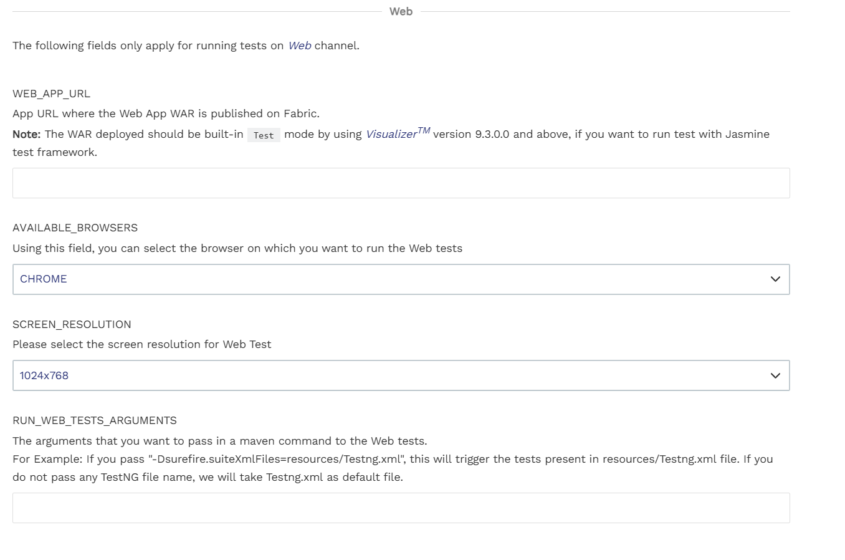Viewport: 845px width, 560px height.
Task: Focus the RUN_WEB_TESTS_ARGUMENTS input box
Action: [x=401, y=508]
